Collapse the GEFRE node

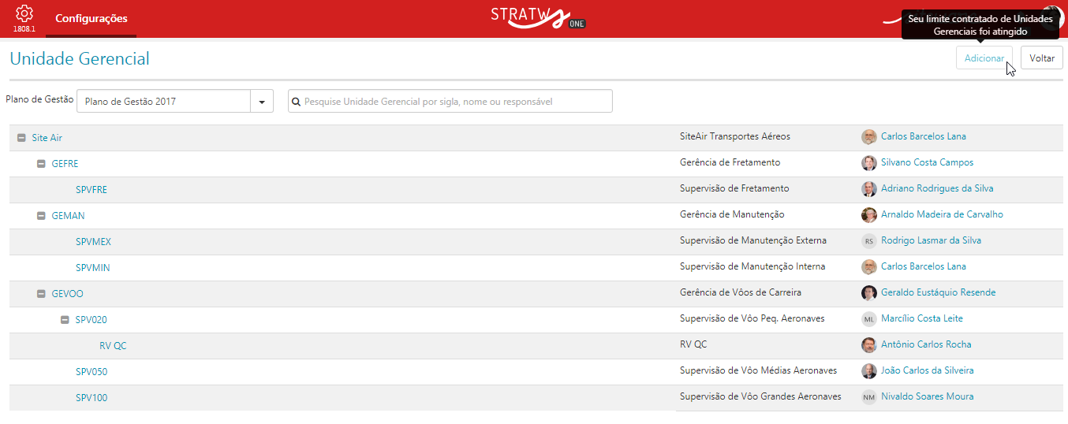[41, 164]
